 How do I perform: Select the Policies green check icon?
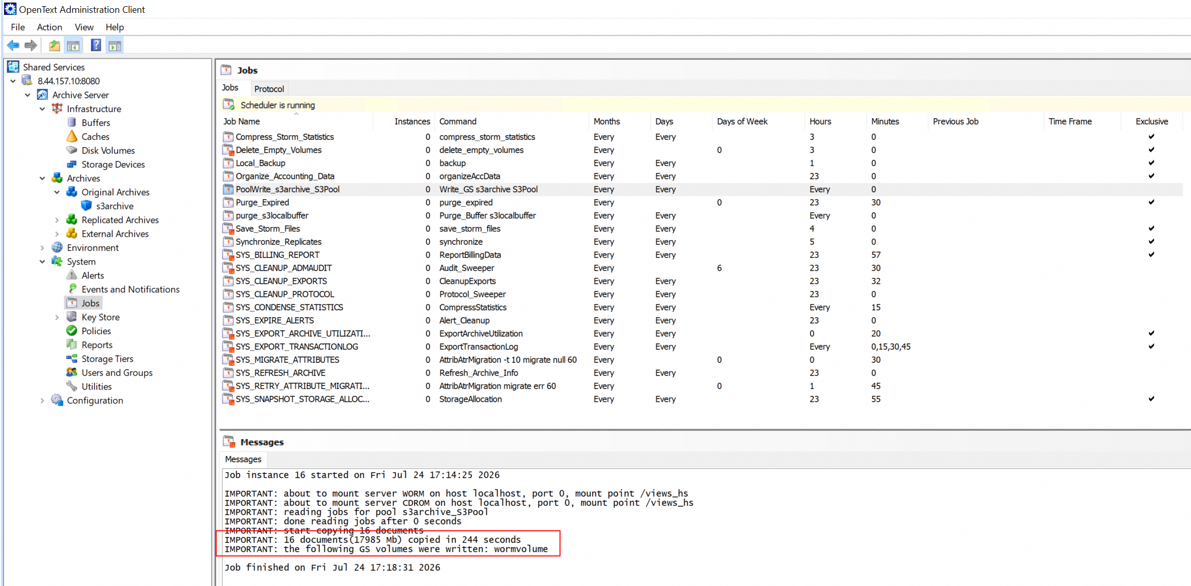pos(72,331)
